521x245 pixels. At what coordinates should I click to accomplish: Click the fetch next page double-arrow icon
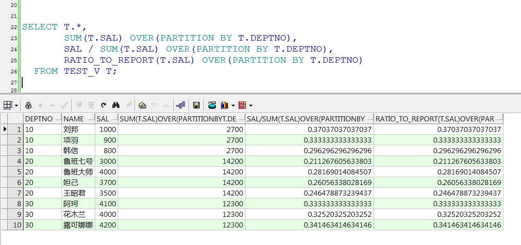click(x=79, y=105)
